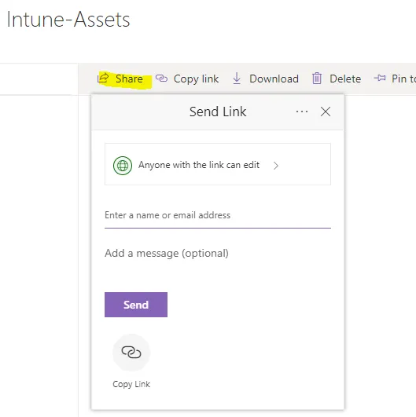Click the Delete trash can icon
This screenshot has height=417, width=416.
point(317,79)
